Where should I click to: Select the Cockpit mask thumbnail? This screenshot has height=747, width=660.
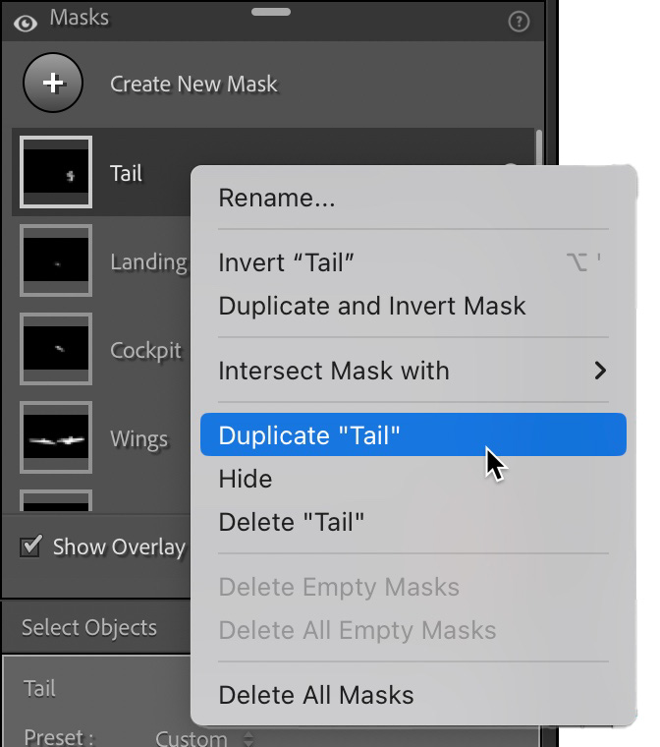point(56,350)
